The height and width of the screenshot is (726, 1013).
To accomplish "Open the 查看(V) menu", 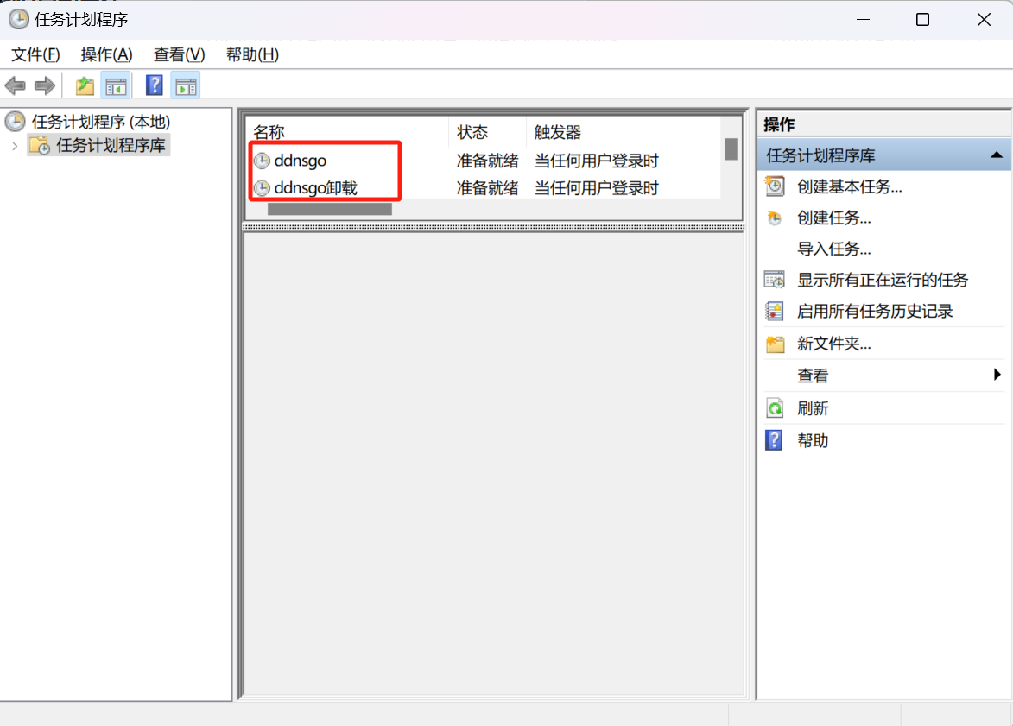I will click(x=179, y=55).
